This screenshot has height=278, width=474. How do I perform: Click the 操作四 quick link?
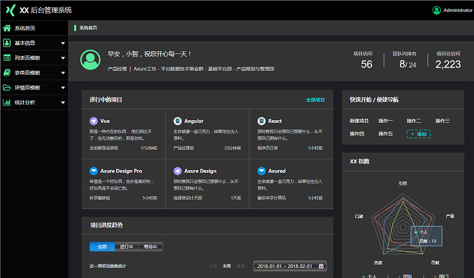pos(357,134)
